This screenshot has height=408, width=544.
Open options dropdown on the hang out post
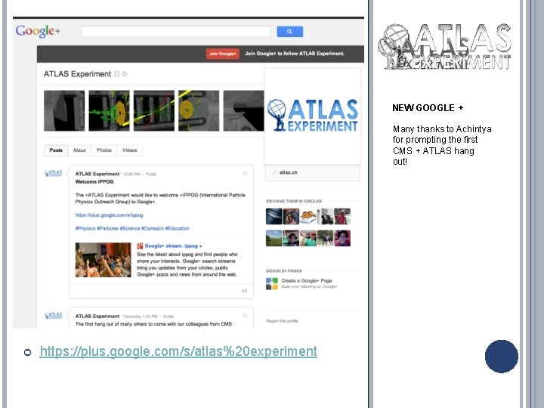pos(245,315)
